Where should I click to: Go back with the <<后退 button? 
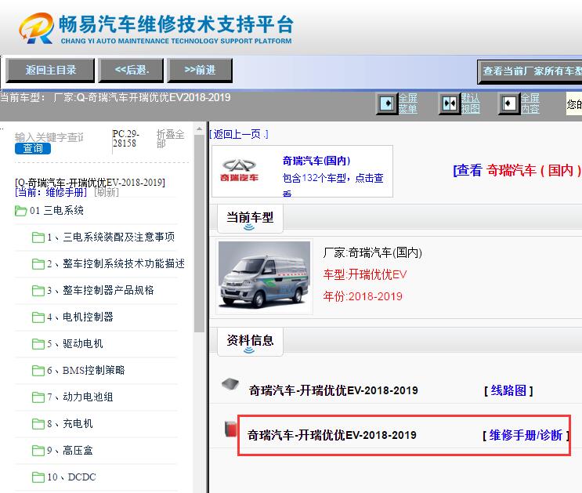coord(131,71)
